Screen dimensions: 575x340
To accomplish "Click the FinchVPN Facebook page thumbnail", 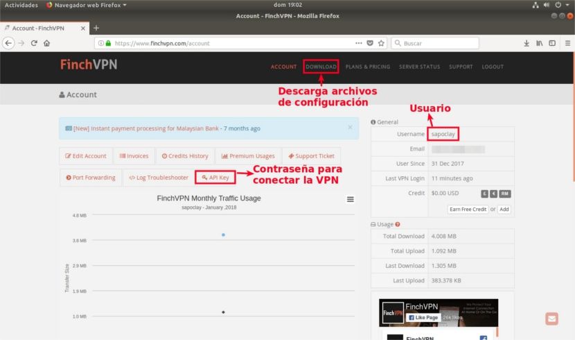I will (x=393, y=313).
